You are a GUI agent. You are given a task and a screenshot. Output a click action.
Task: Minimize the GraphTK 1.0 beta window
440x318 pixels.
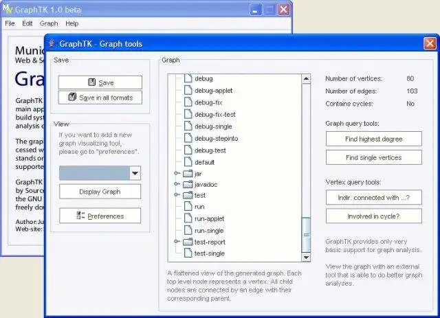point(255,10)
